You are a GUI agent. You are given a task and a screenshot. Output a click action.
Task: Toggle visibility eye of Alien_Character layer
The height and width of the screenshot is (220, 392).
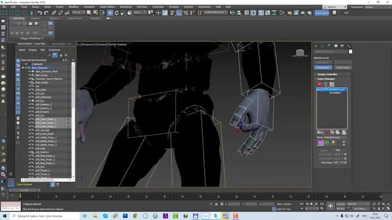click(26, 68)
